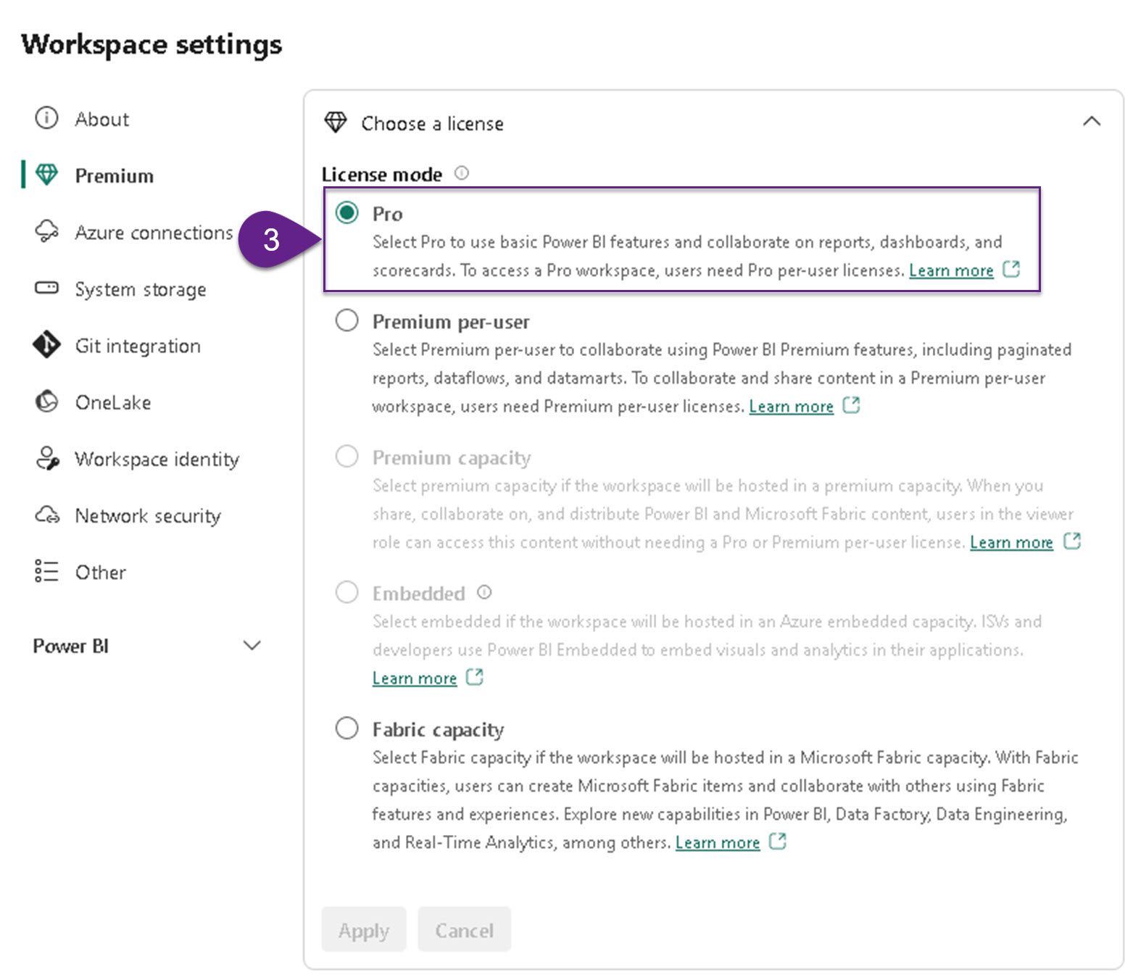Image resolution: width=1133 pixels, height=980 pixels.
Task: Click the OneLake icon in sidebar
Action: (46, 401)
